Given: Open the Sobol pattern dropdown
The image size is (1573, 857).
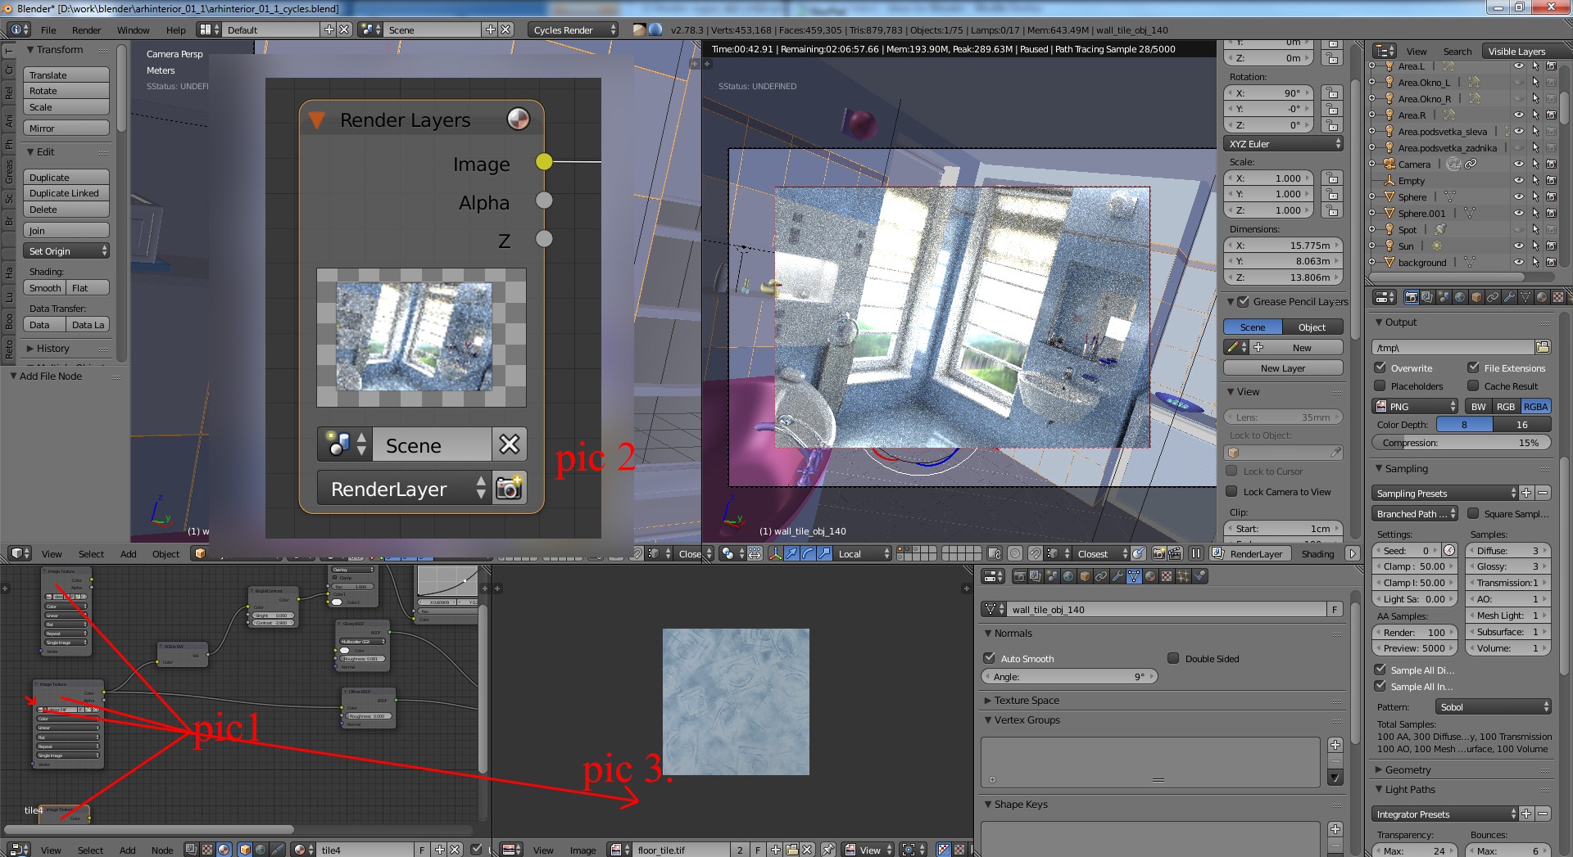Looking at the screenshot, I should tap(1493, 706).
